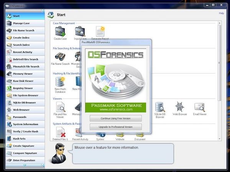The height and width of the screenshot is (172, 230).
Task: Click Upgrade to Professional Version button
Action: tap(116, 127)
